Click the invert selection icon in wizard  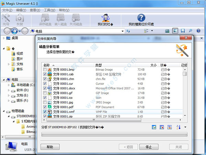170,127
